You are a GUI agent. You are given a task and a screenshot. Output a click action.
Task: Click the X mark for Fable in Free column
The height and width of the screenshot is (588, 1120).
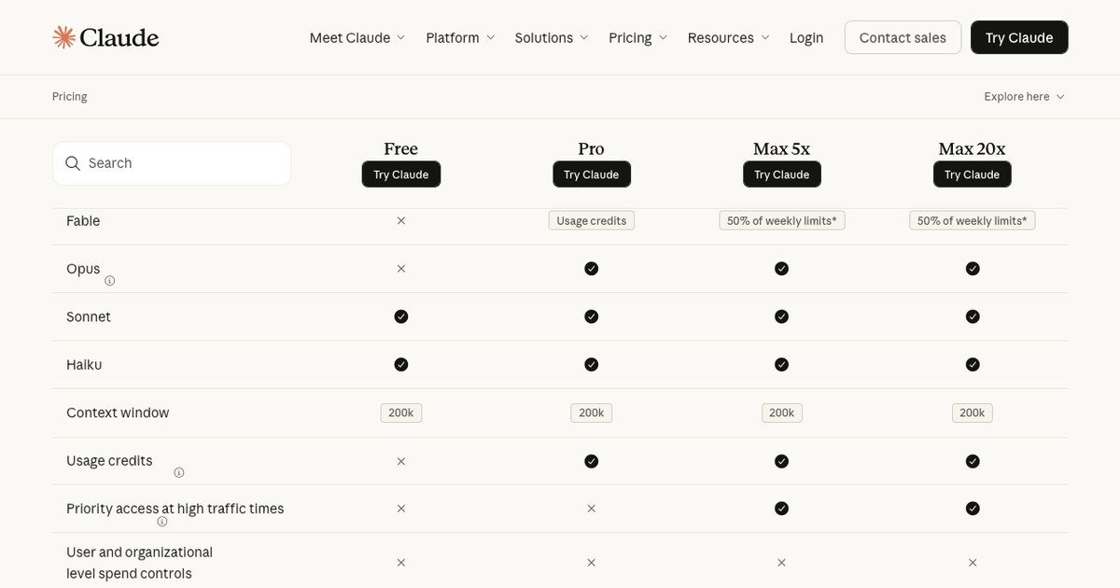[401, 221]
